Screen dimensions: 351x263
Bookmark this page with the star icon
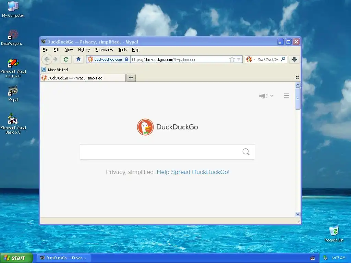(232, 60)
